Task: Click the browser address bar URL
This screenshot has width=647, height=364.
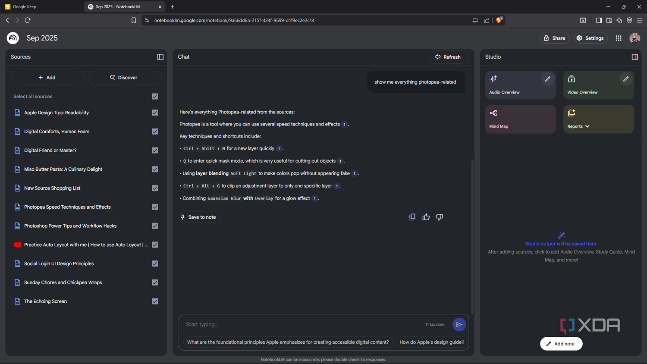Action: 234,20
